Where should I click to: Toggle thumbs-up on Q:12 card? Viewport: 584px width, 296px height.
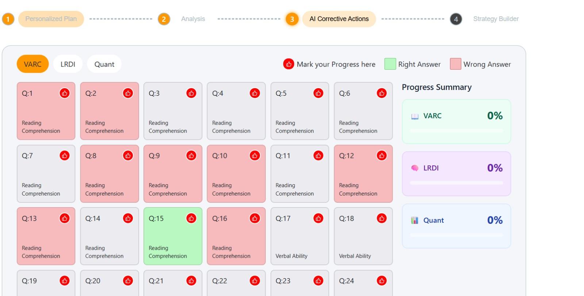pos(381,156)
